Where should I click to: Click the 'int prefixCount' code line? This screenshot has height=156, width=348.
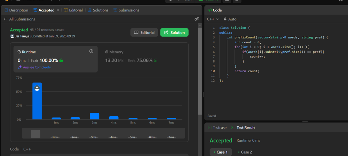coord(277,37)
